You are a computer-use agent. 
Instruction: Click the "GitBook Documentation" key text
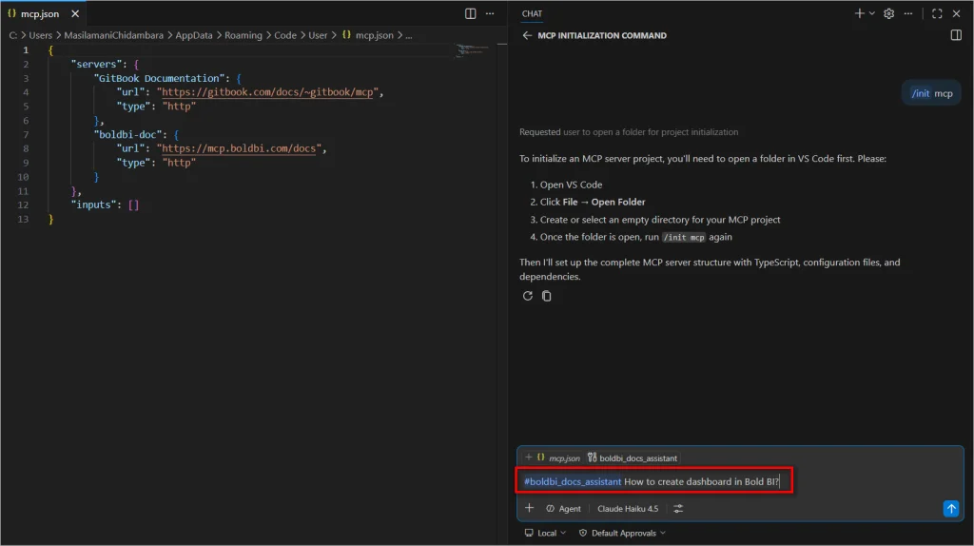pos(160,78)
